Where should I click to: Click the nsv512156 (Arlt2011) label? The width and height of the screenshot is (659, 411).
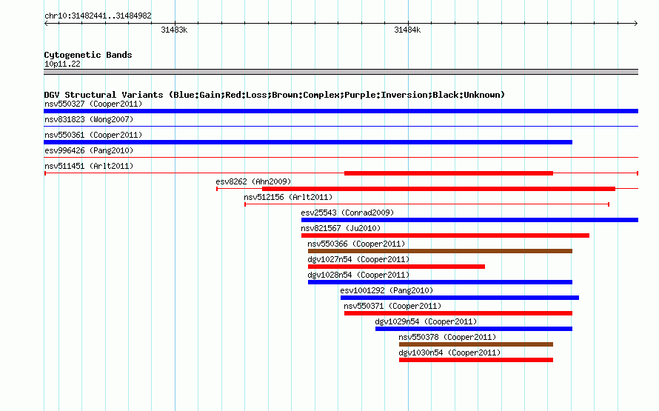[x=288, y=197]
